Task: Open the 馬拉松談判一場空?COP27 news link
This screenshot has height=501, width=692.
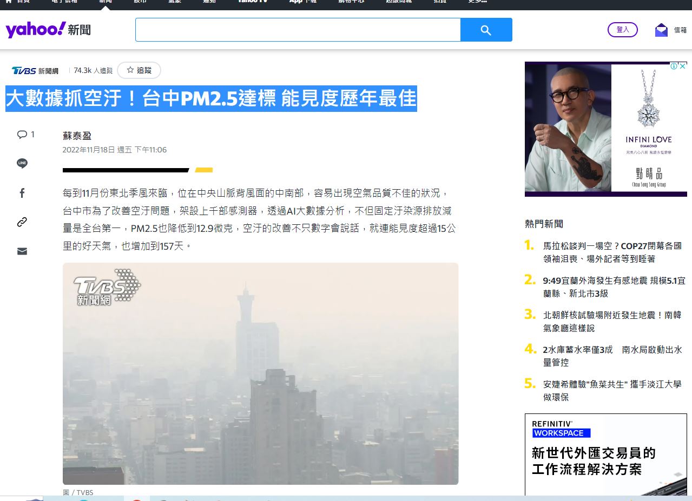Action: pyautogui.click(x=612, y=252)
